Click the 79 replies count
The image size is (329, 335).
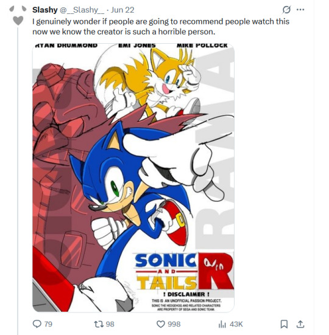pos(48,324)
